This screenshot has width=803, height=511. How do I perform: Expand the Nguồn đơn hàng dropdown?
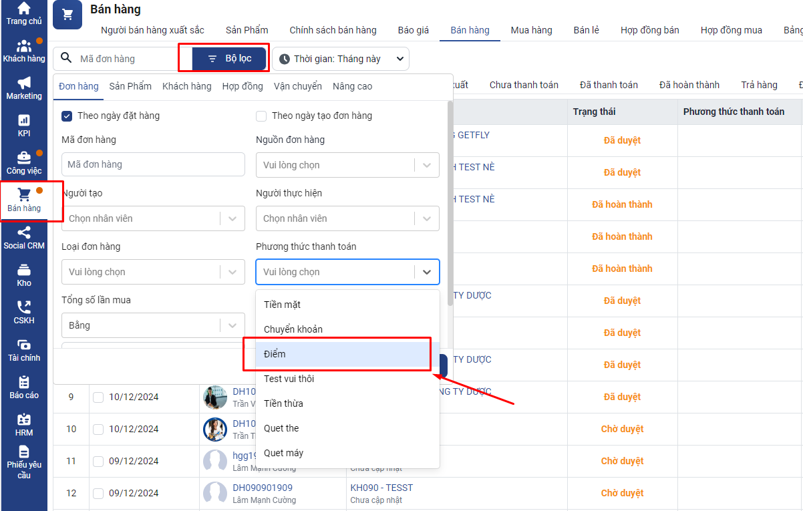pos(347,165)
